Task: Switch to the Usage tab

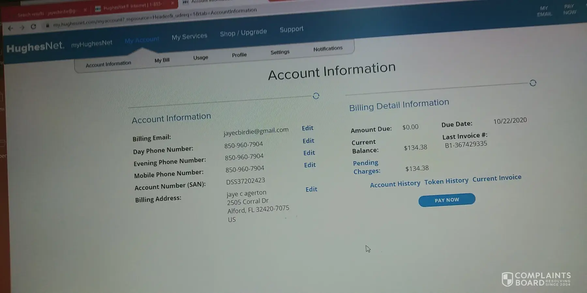Action: (201, 58)
